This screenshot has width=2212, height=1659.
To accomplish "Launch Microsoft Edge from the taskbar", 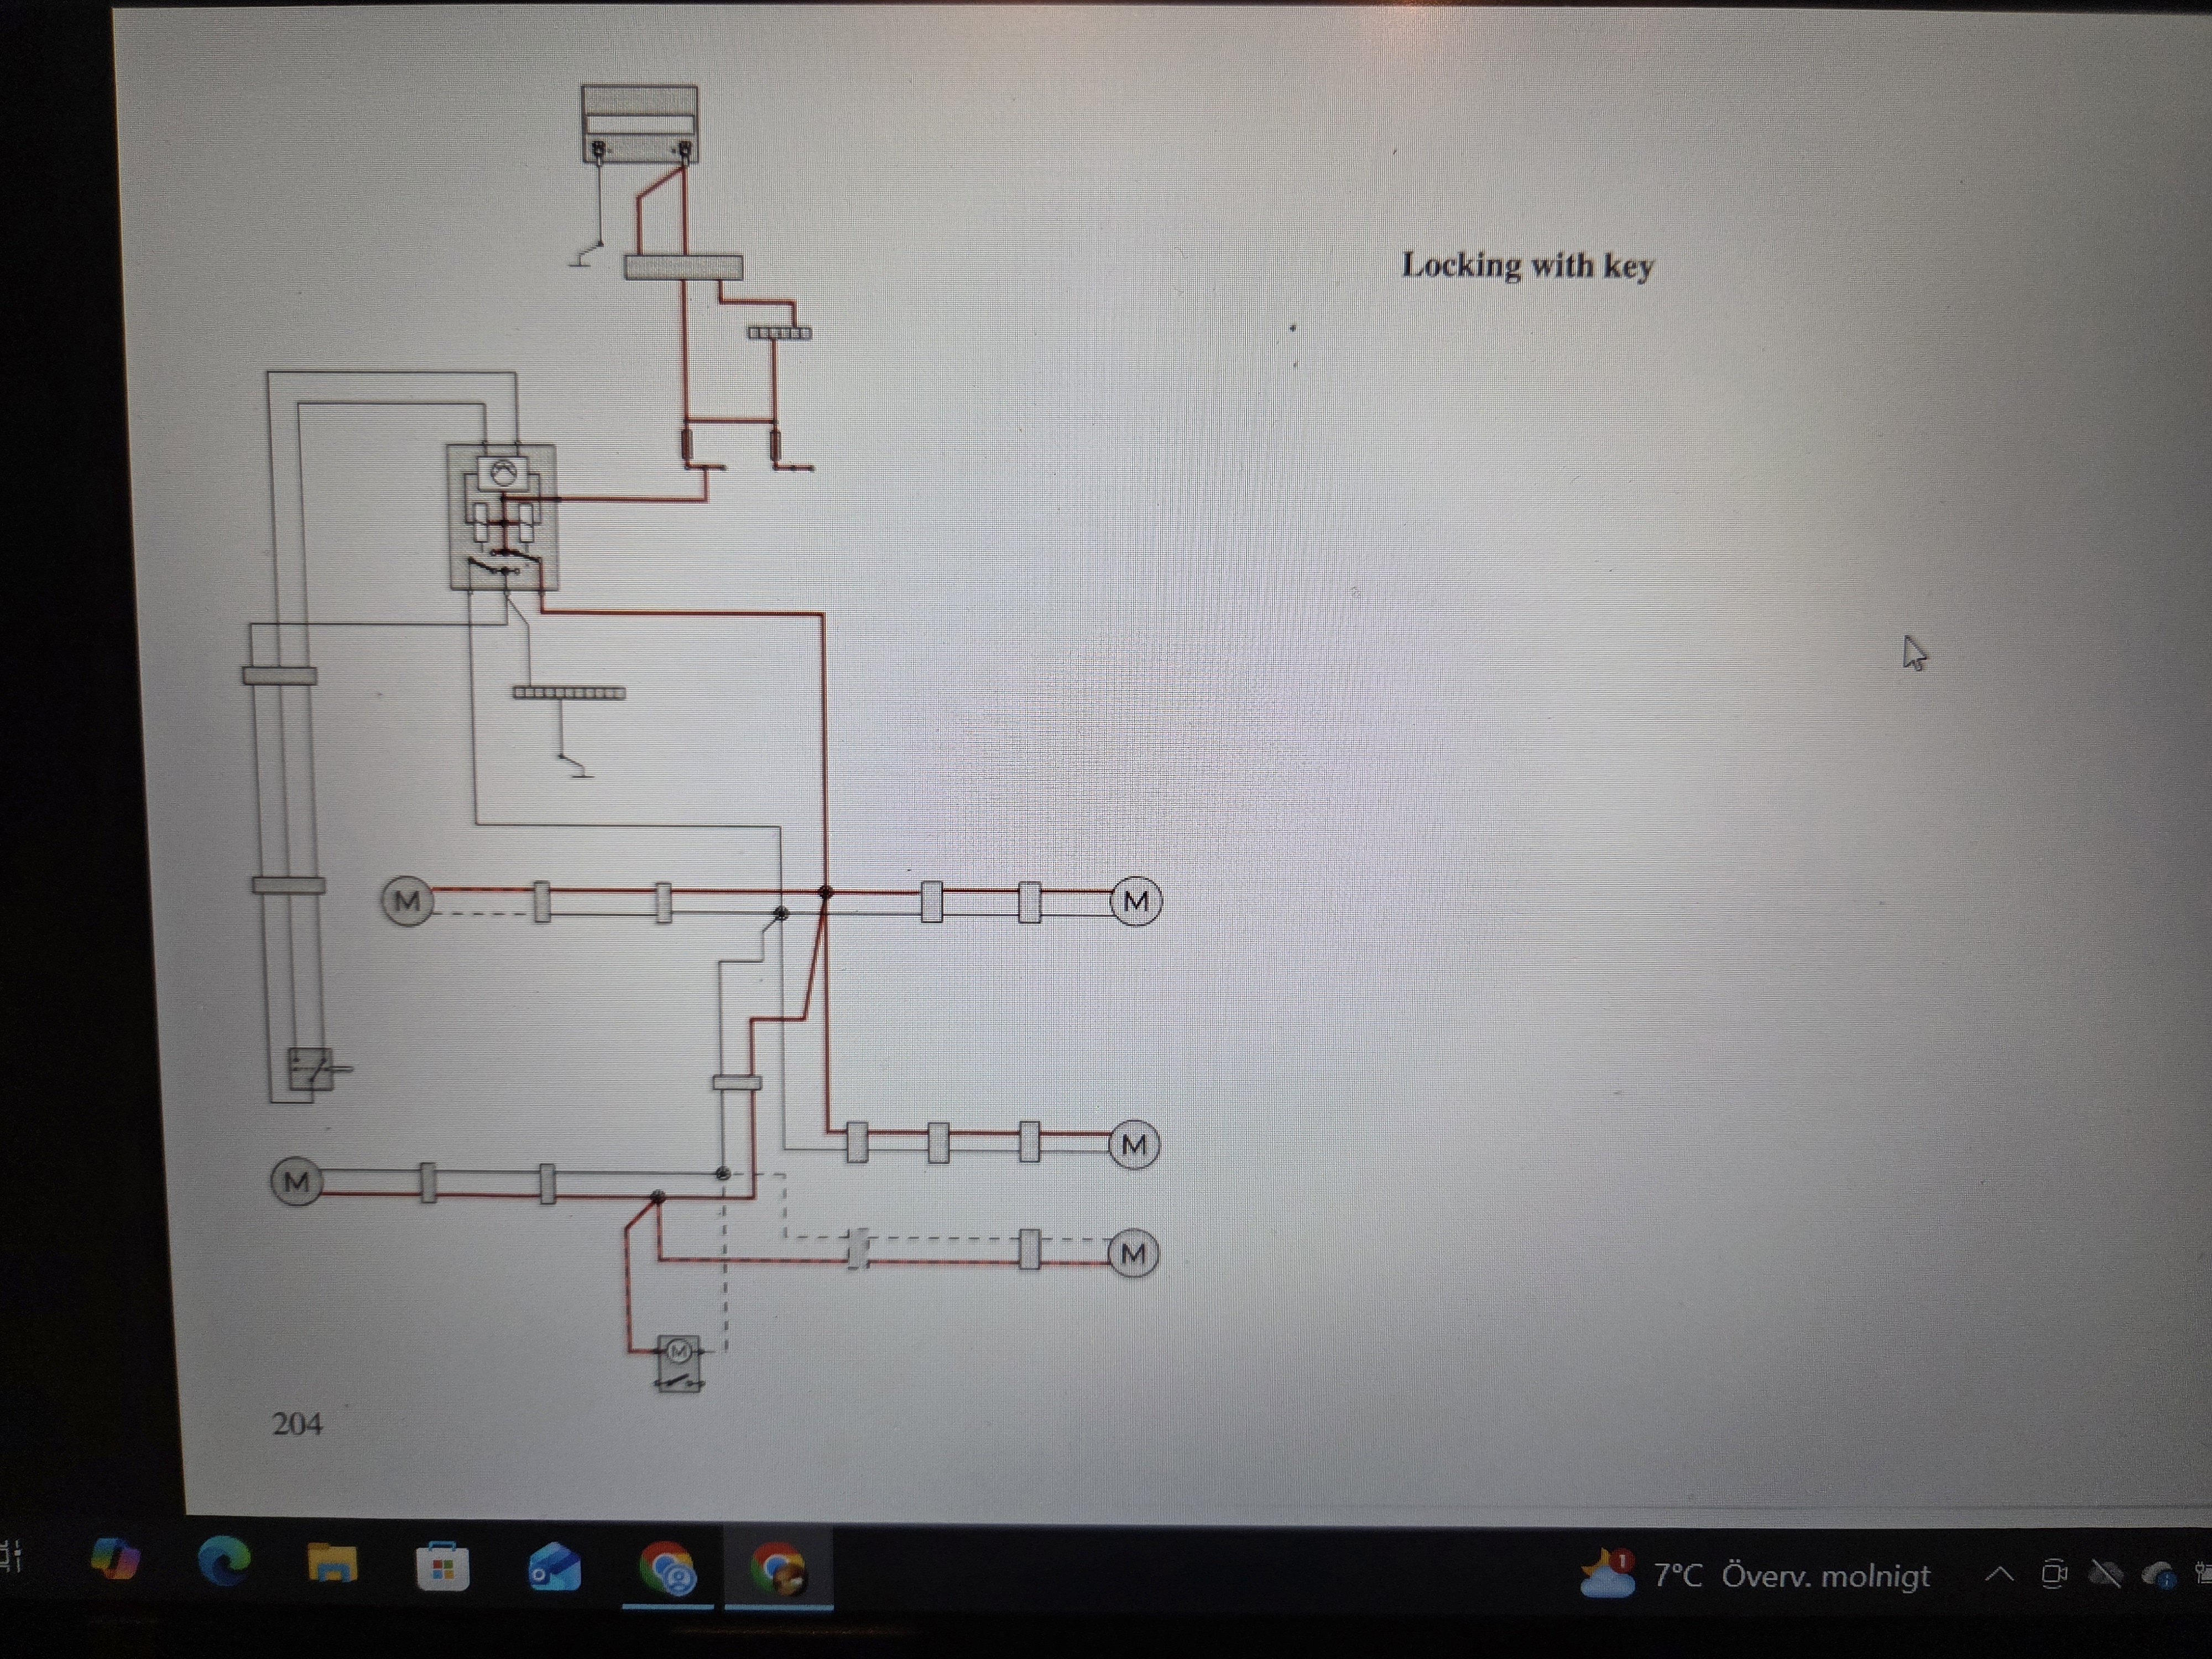I will coord(224,1561).
